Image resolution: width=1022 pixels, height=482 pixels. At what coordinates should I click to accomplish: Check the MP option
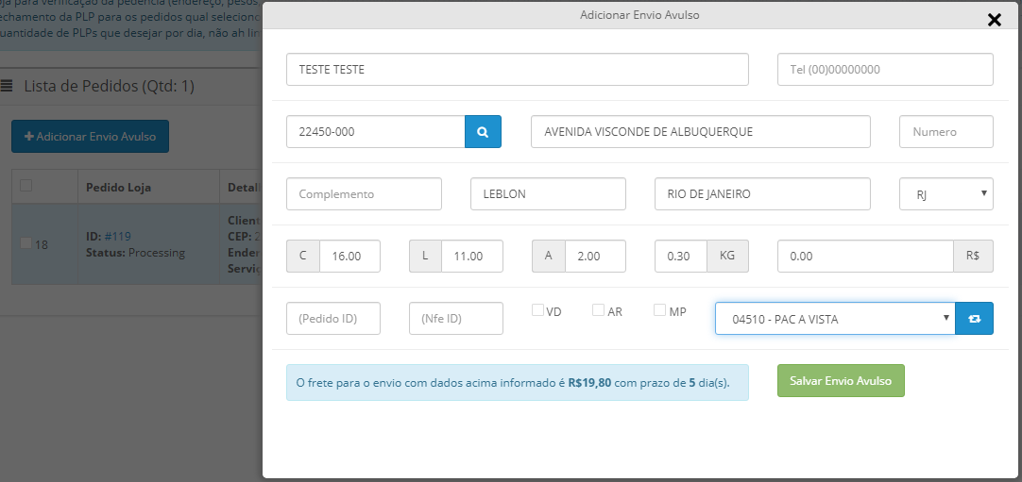(659, 310)
